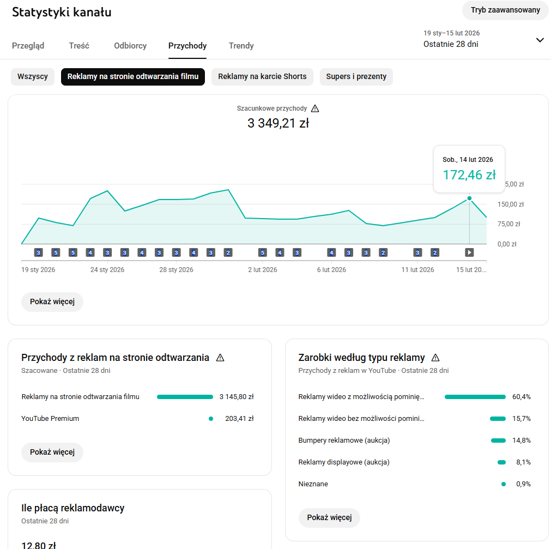551x549 pixels.
Task: Click the chart data point for 14 lut 2026
Action: 469,198
